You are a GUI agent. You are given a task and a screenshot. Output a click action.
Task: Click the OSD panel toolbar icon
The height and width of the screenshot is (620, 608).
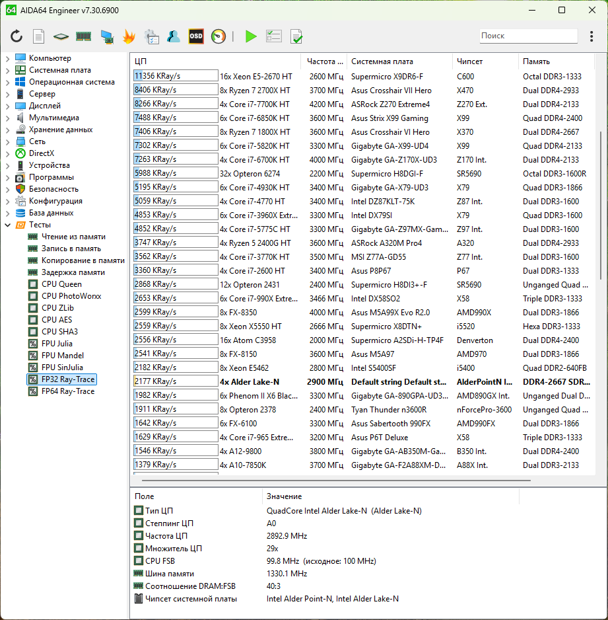click(x=196, y=36)
